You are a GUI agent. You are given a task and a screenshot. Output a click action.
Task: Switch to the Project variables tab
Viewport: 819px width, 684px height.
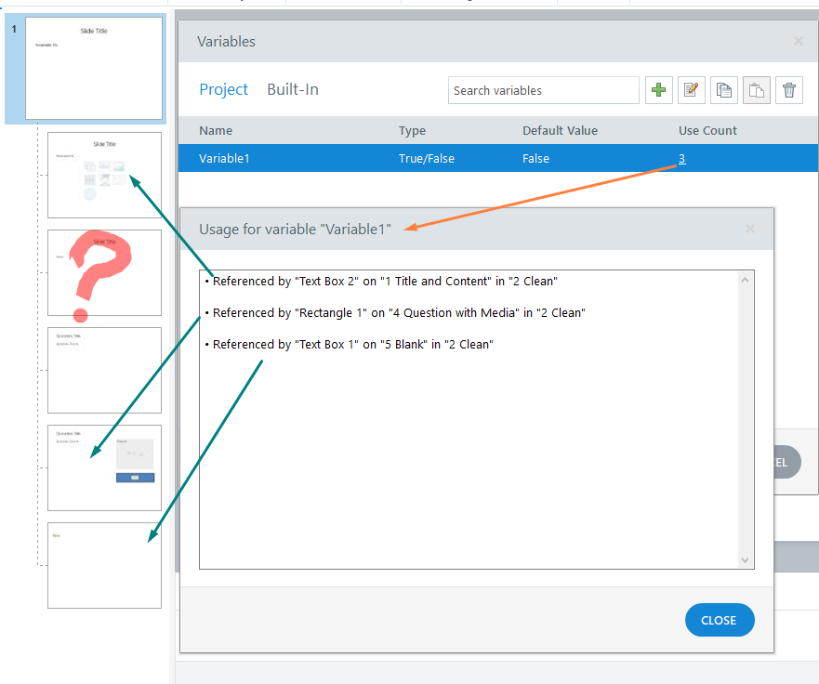click(x=223, y=89)
